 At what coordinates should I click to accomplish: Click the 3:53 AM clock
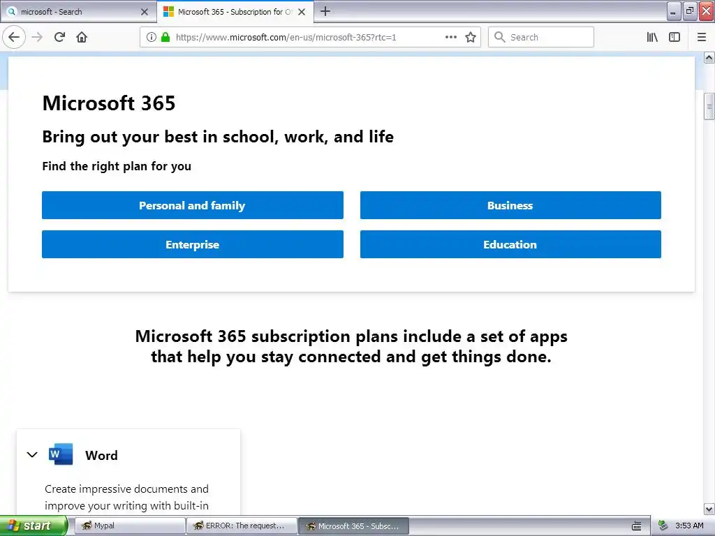click(689, 526)
